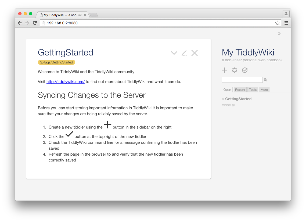
Task: Click the small x beside GettingStarted in sidebar
Action: [x=223, y=99]
